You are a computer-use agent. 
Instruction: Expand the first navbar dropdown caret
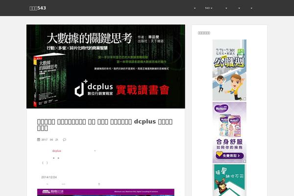195,8
